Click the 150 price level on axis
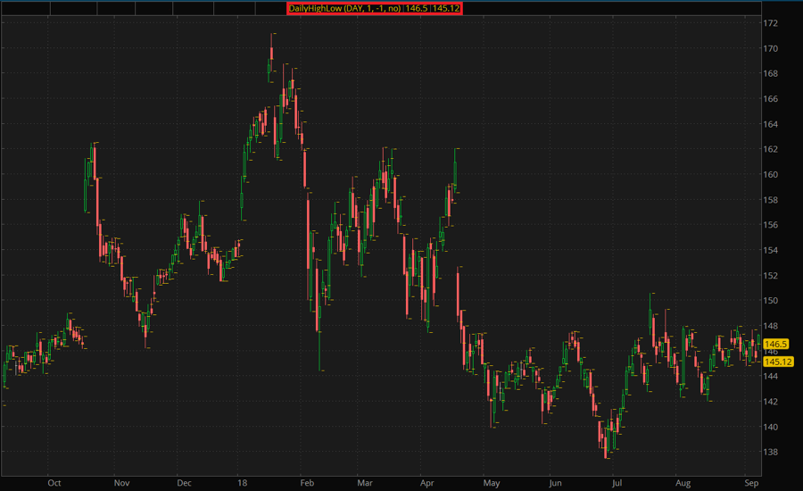The height and width of the screenshot is (491, 803). pos(771,301)
